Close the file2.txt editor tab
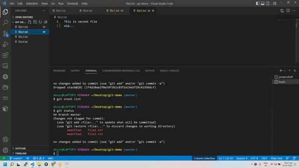Image resolution: width=299 pixels, height=168 pixels. click(x=153, y=11)
